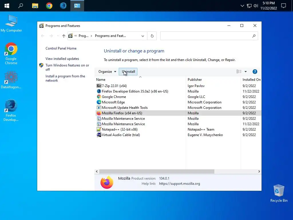Open File Explorer from the taskbar

tap(35, 6)
